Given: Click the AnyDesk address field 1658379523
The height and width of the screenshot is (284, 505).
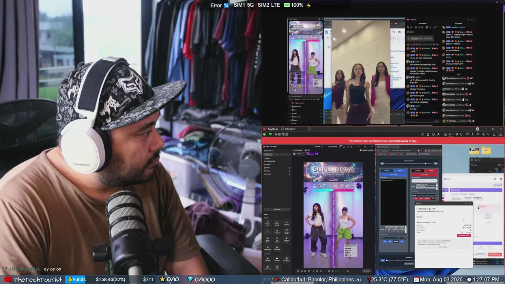Looking at the screenshot, I should (x=282, y=135).
